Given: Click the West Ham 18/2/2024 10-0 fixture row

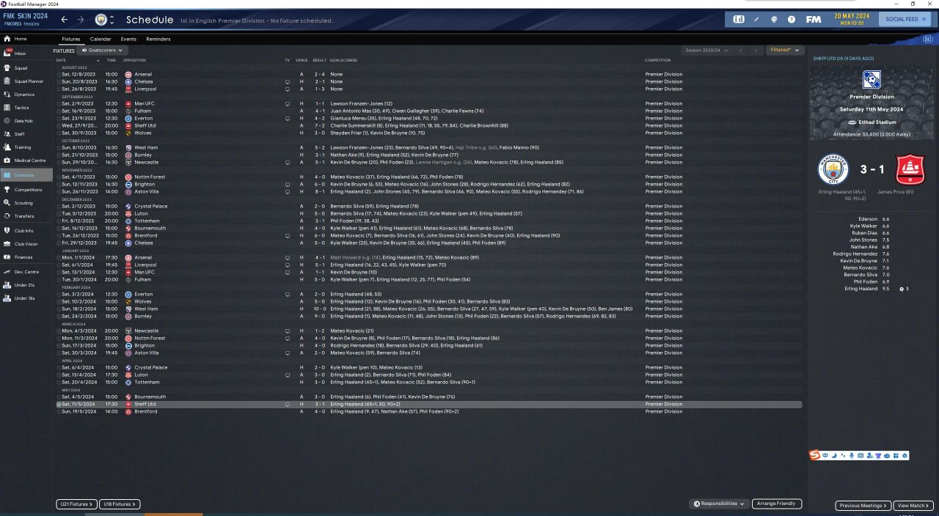Looking at the screenshot, I should pyautogui.click(x=429, y=309).
